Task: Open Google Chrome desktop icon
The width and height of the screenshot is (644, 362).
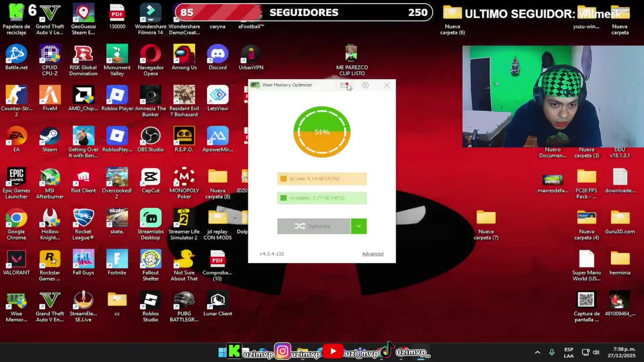Action: coord(17,225)
